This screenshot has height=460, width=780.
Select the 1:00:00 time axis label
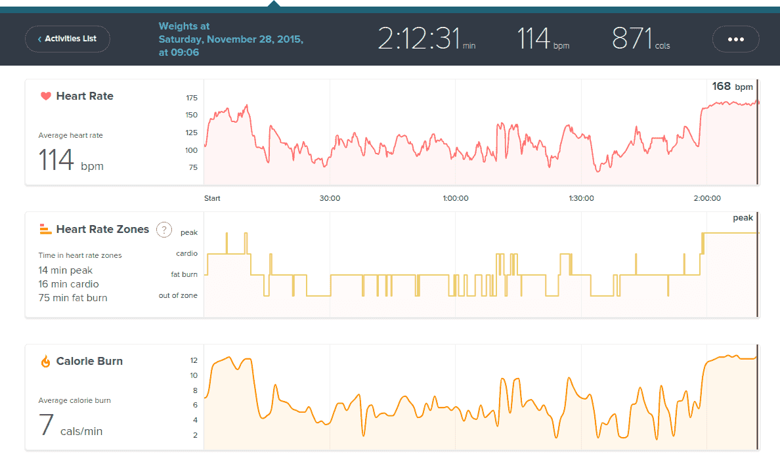coord(456,198)
